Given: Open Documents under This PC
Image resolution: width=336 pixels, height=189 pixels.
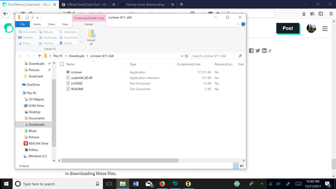Looking at the screenshot, I should [37, 118].
